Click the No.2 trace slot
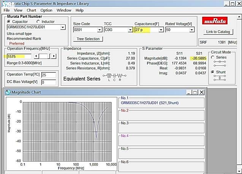This screenshot has height=174, width=242. [x=161, y=115]
